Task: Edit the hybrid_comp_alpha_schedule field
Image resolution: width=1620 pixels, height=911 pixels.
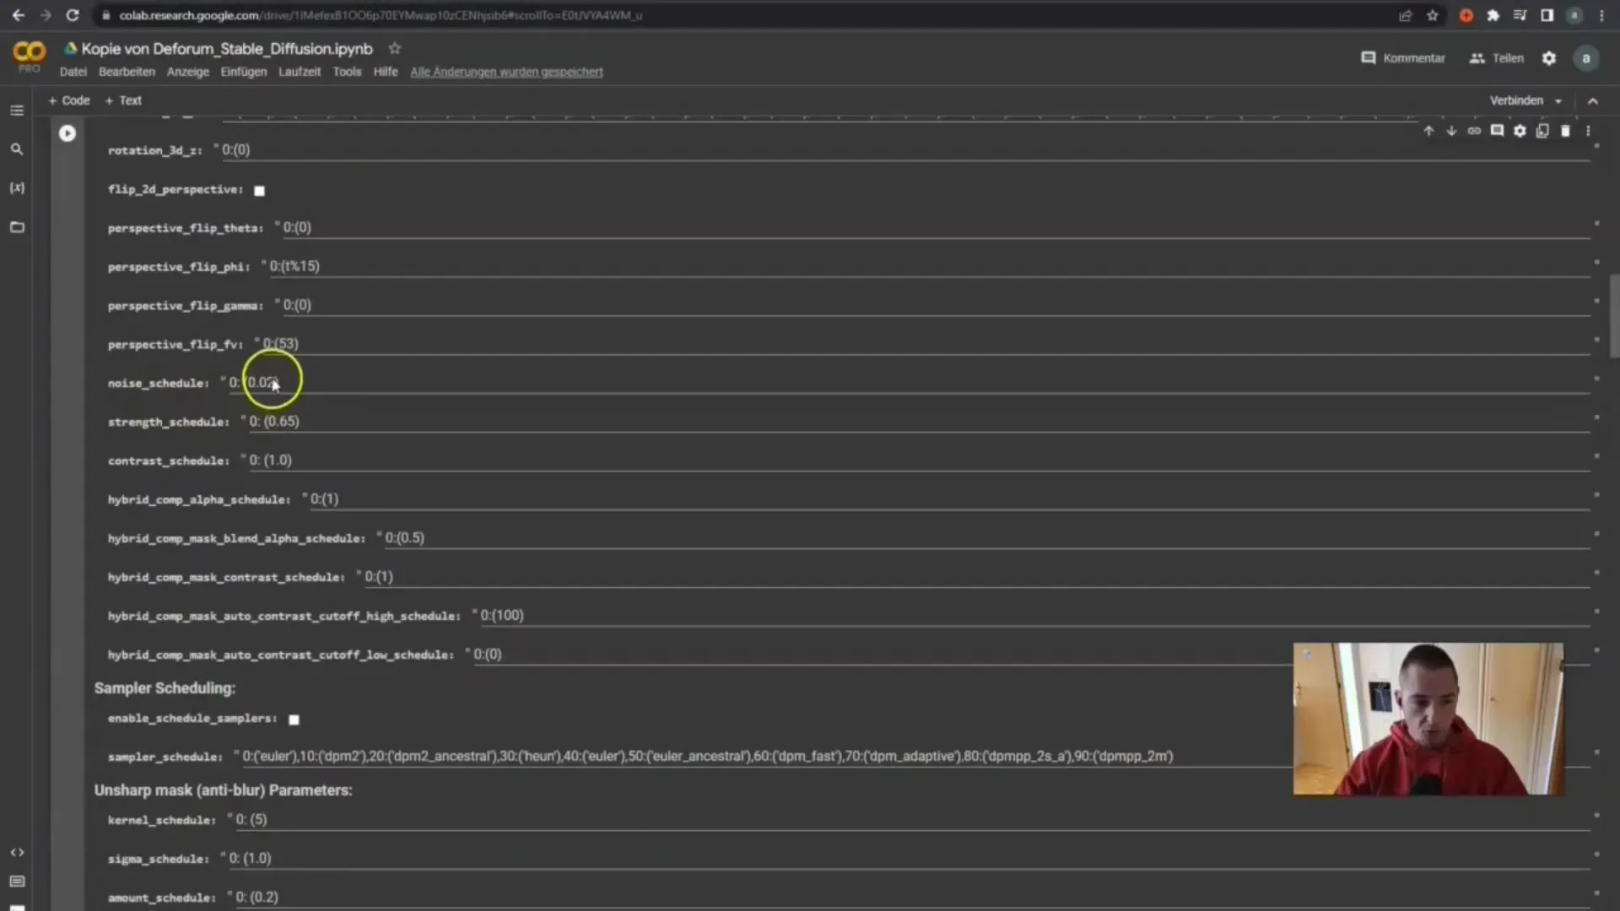Action: click(x=948, y=499)
